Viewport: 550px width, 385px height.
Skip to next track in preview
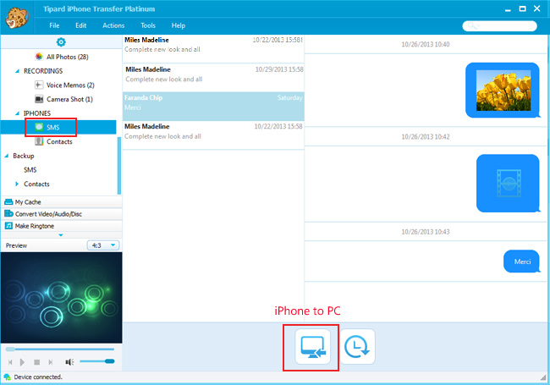pos(51,362)
